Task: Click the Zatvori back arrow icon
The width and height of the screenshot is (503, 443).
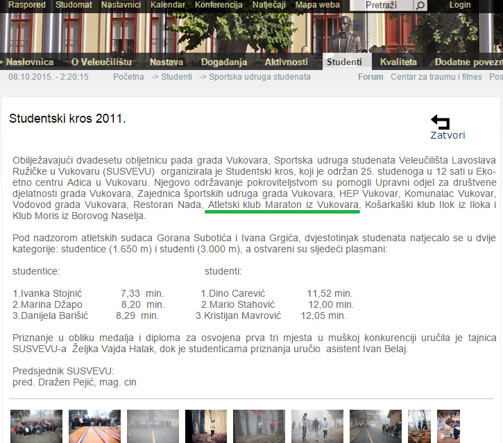Action: 441,123
